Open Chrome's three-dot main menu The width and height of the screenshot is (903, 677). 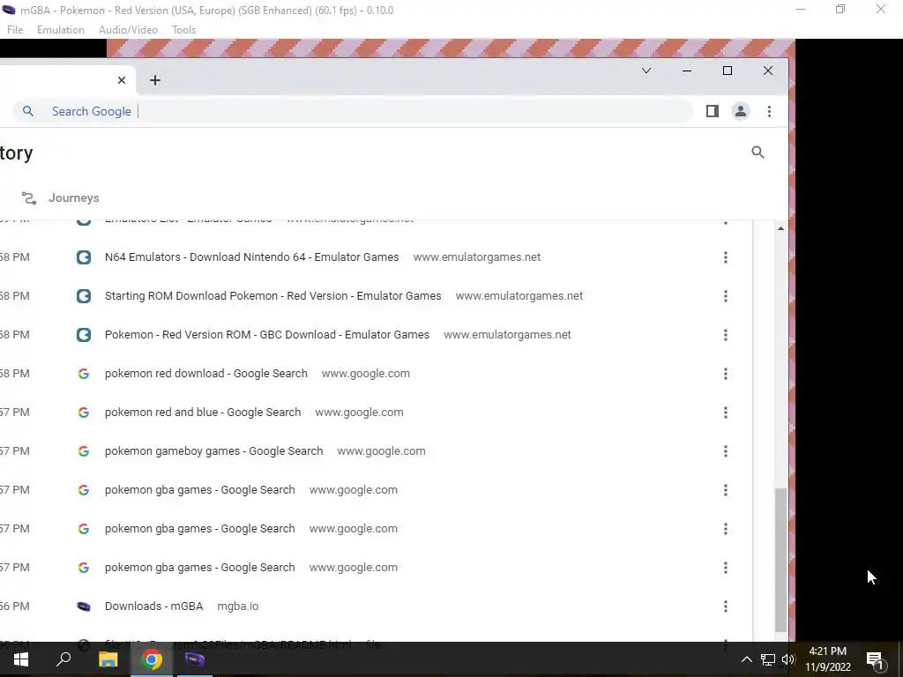769,111
